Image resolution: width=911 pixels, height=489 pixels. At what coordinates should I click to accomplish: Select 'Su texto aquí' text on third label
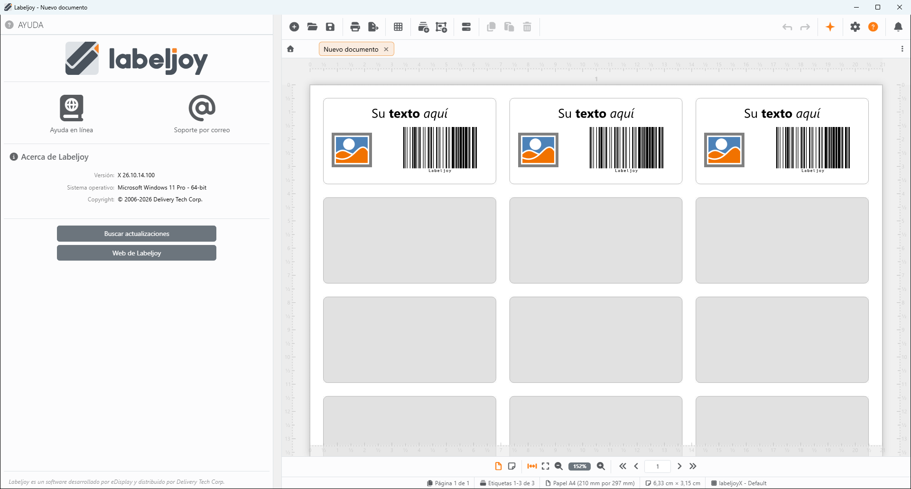pyautogui.click(x=782, y=114)
